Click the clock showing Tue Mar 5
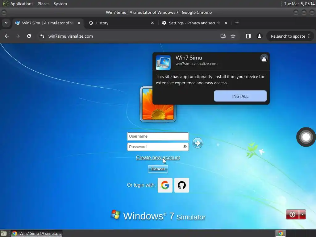 pyautogui.click(x=299, y=4)
